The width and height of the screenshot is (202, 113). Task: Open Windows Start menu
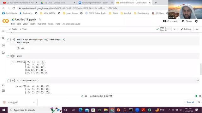point(4,110)
